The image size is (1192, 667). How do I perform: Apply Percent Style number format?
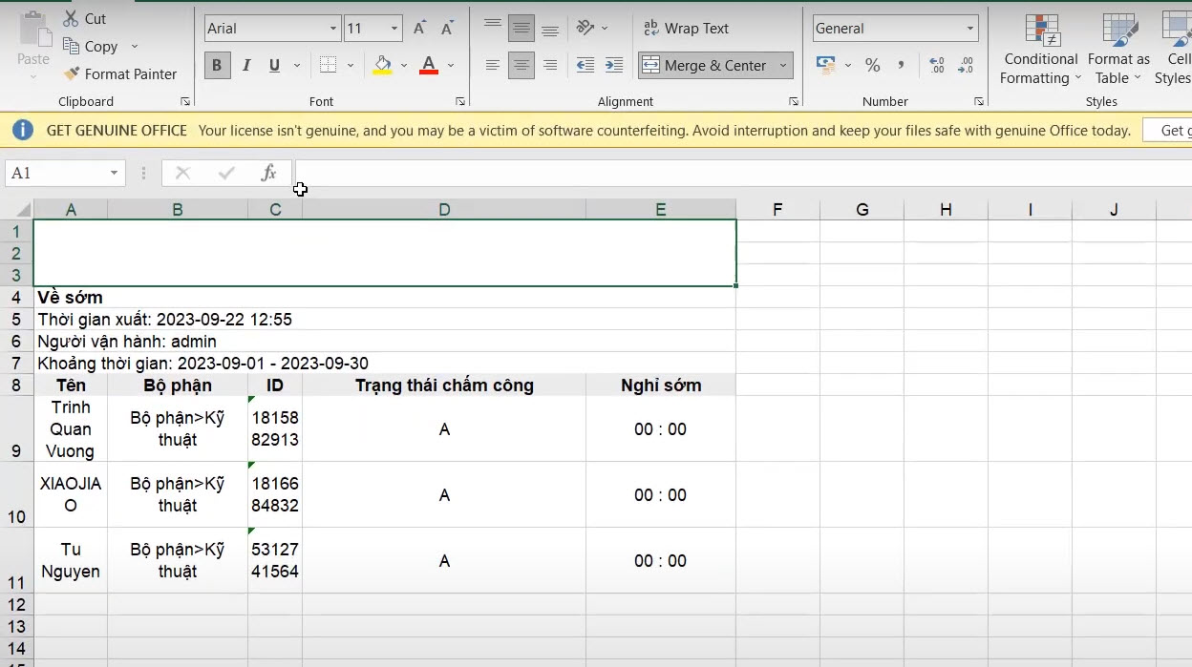(872, 65)
